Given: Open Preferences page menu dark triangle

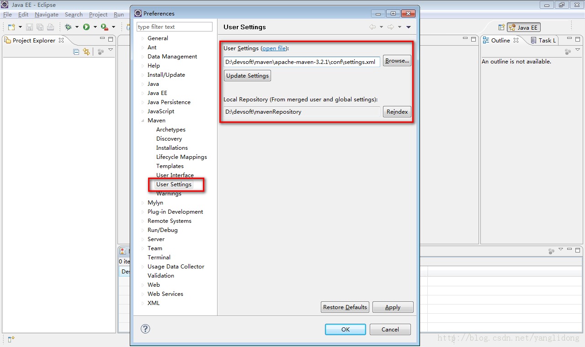Looking at the screenshot, I should 409,27.
